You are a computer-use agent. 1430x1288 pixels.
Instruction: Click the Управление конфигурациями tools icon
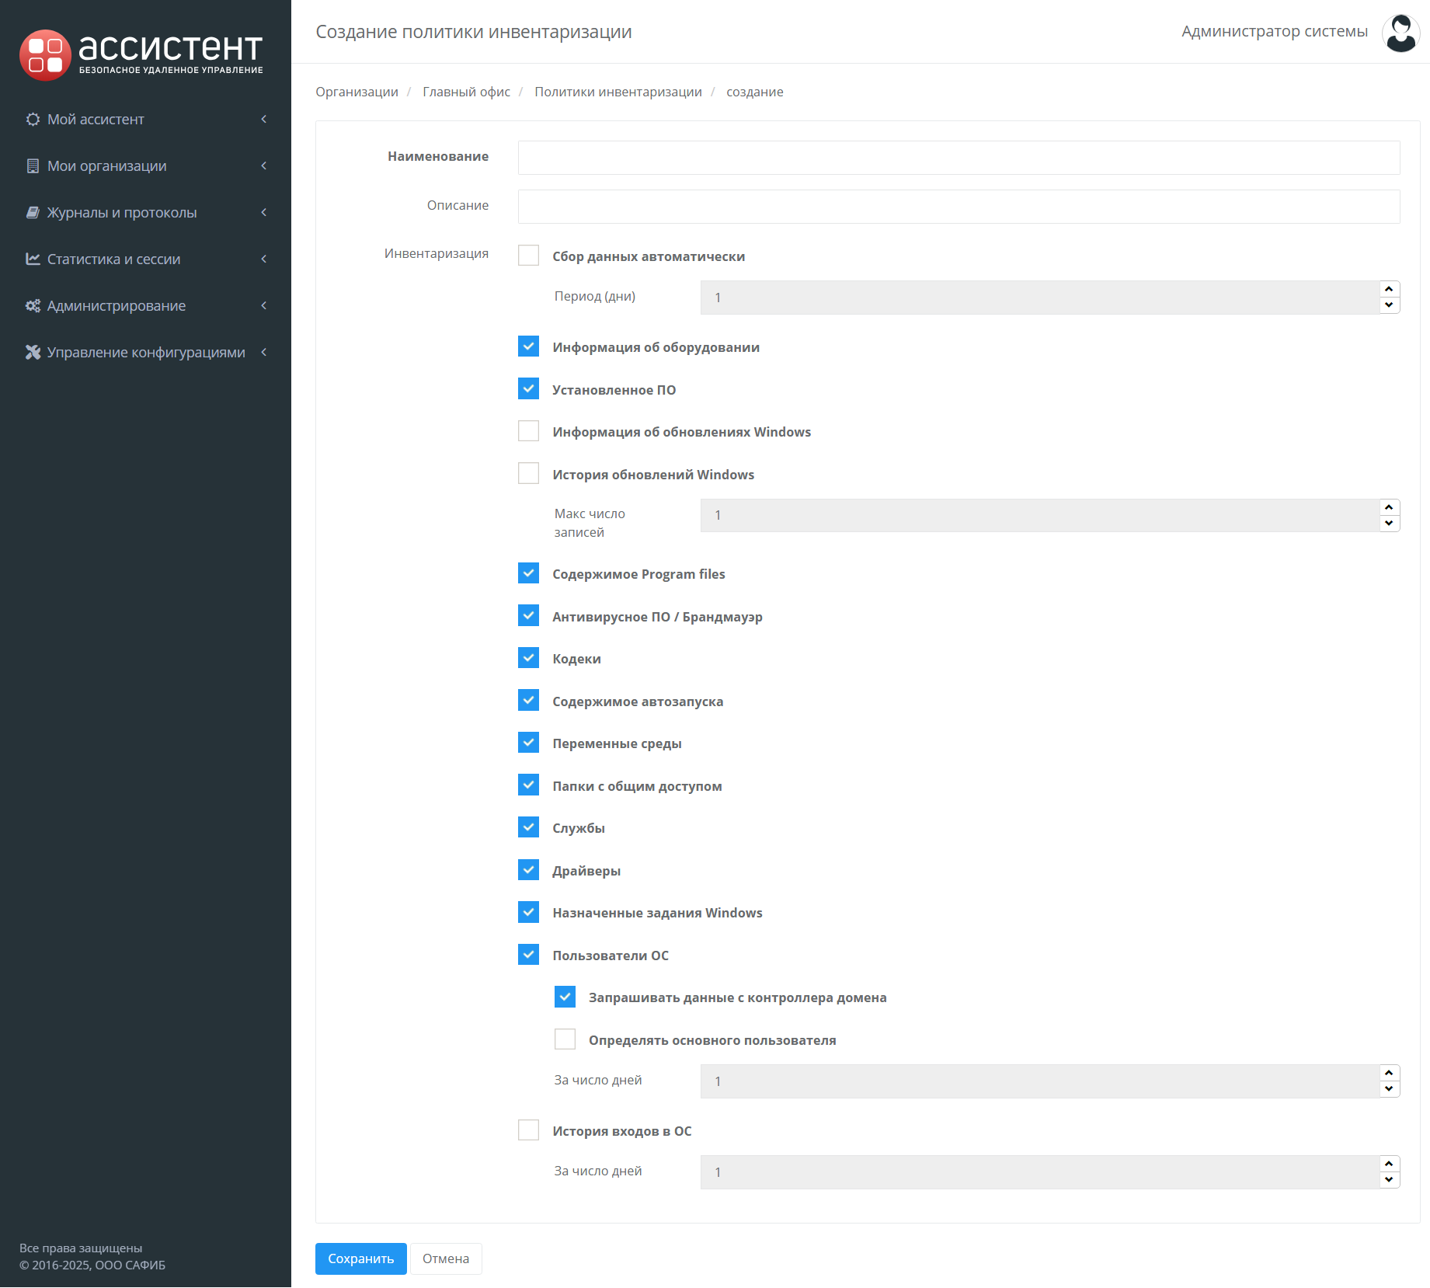(x=33, y=353)
